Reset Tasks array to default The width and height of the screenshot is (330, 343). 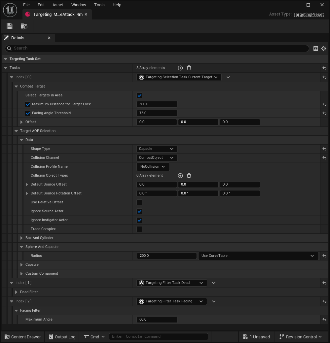coord(324,68)
